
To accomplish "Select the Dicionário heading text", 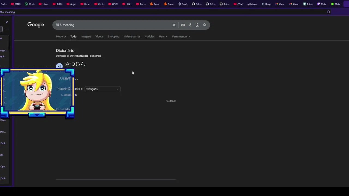I will [x=65, y=51].
